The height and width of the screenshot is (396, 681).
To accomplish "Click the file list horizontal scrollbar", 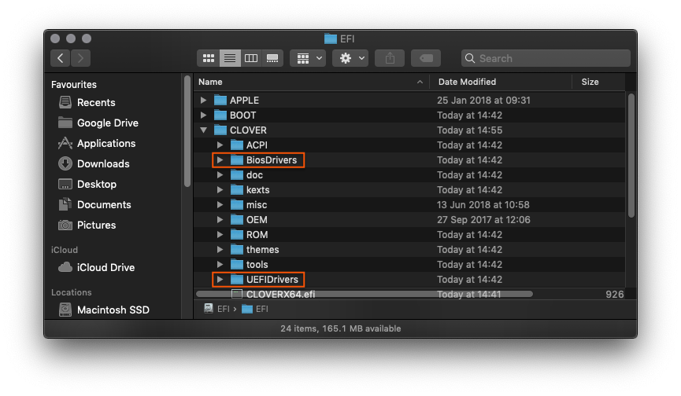I will (x=365, y=294).
